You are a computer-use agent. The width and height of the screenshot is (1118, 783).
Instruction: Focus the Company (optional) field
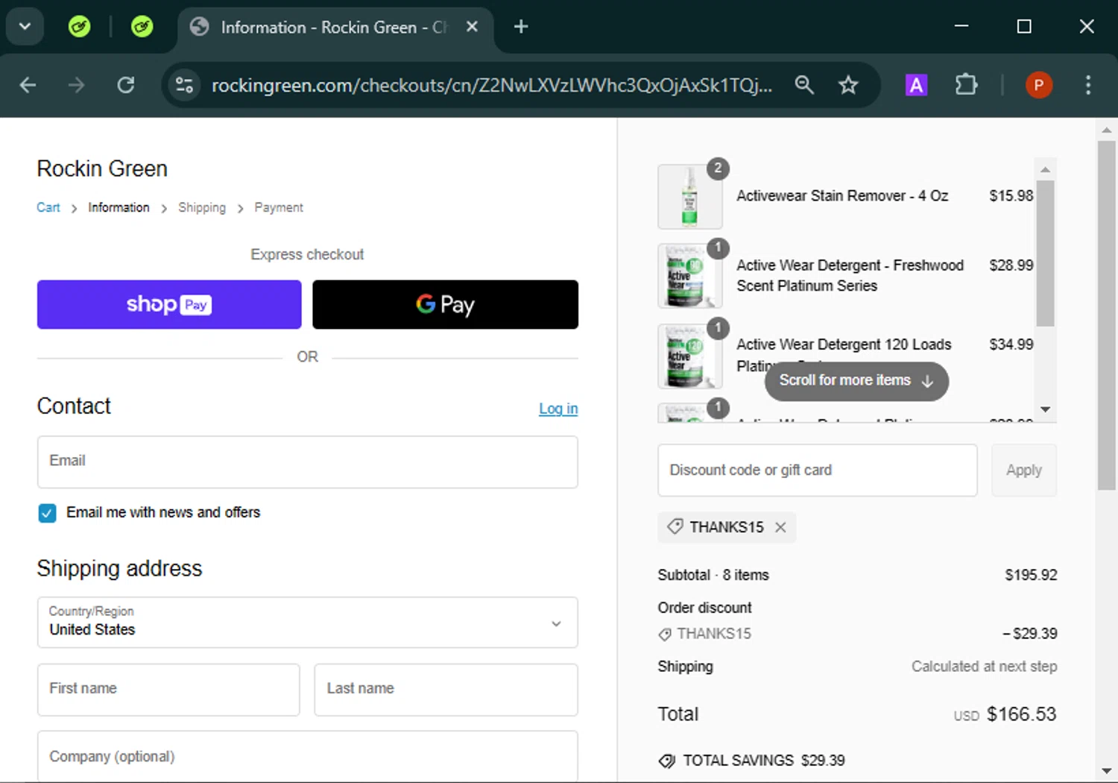(x=308, y=756)
